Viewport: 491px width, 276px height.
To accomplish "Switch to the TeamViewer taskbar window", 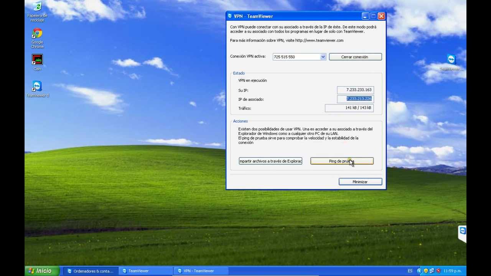I will [x=146, y=271].
